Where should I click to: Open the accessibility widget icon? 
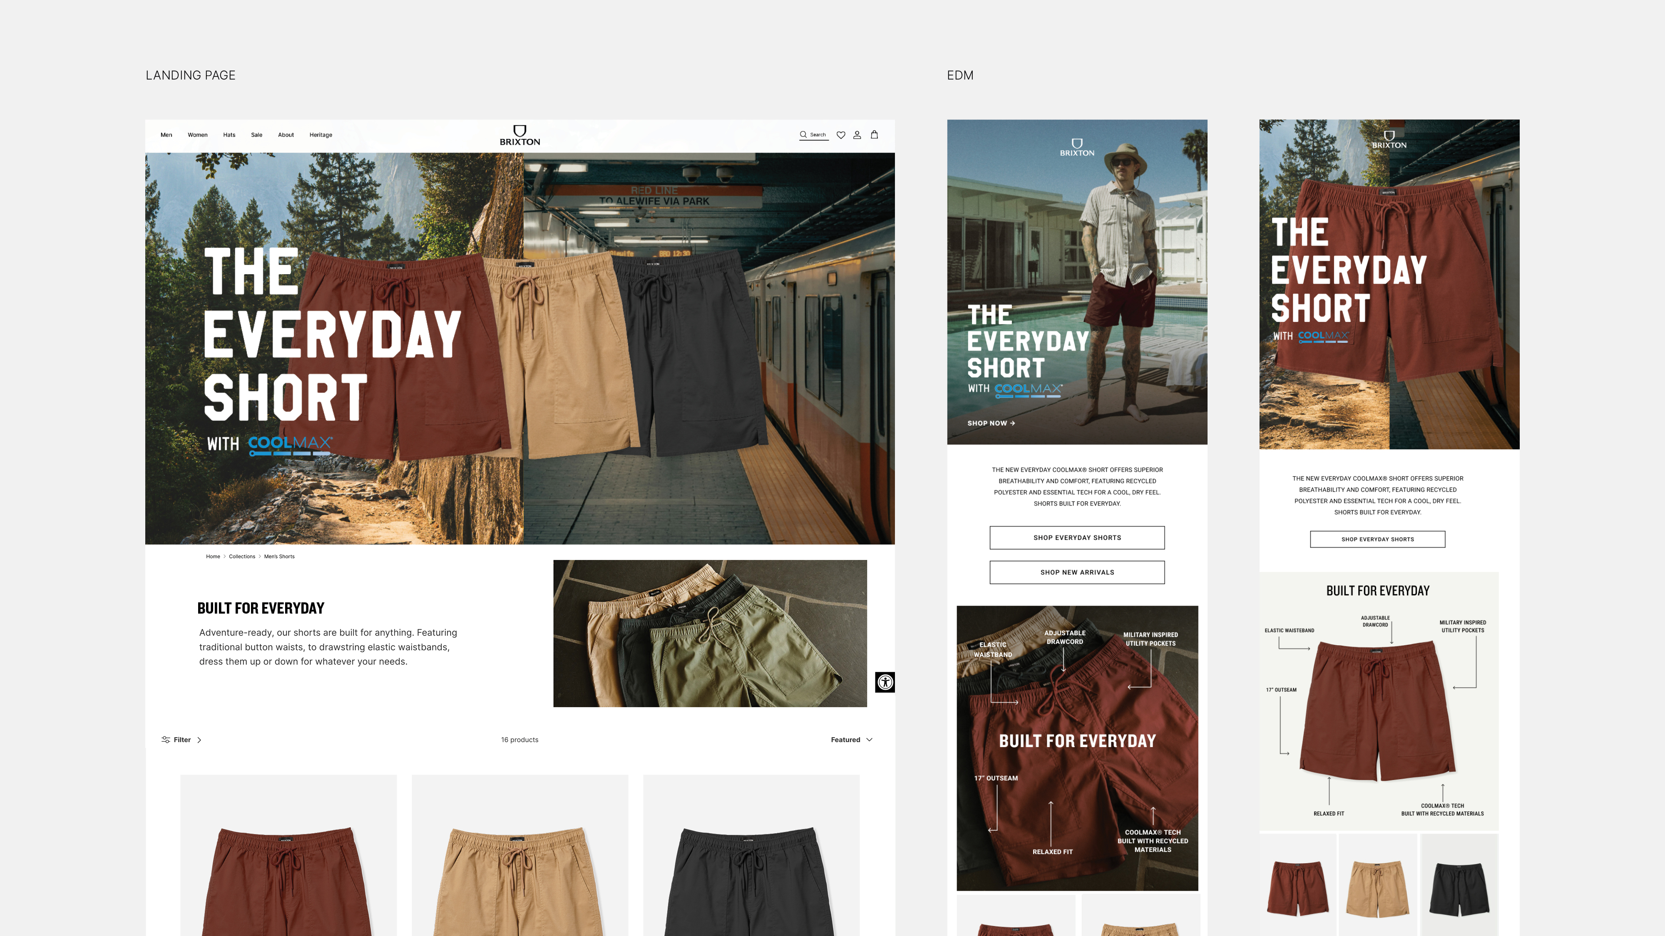[x=885, y=682]
